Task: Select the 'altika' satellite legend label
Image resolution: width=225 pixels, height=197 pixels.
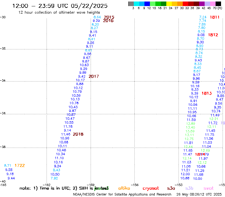Action: point(124,188)
